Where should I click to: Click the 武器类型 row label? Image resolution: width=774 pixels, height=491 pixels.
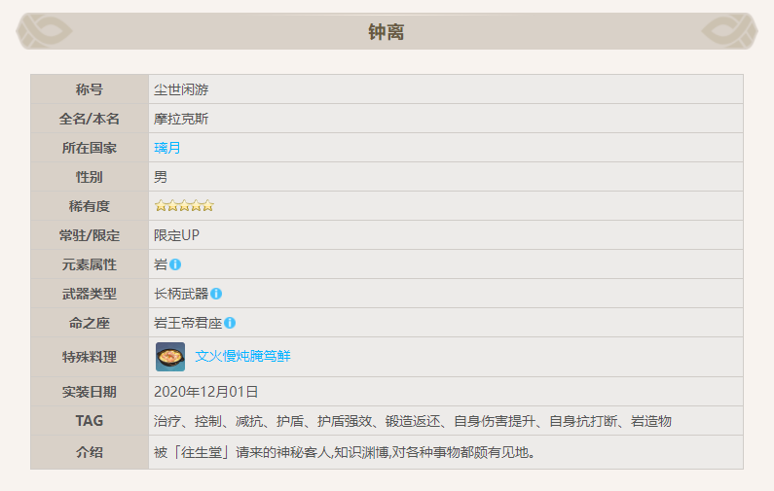pos(90,294)
